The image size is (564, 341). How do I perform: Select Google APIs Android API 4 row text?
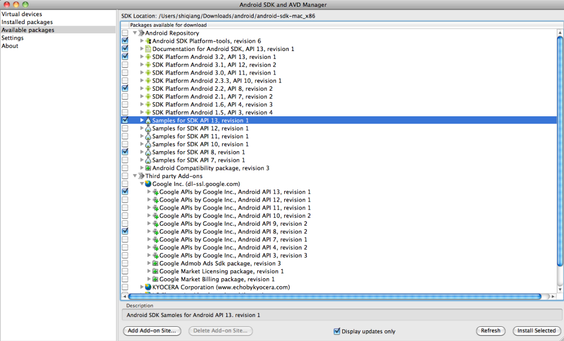coord(233,247)
